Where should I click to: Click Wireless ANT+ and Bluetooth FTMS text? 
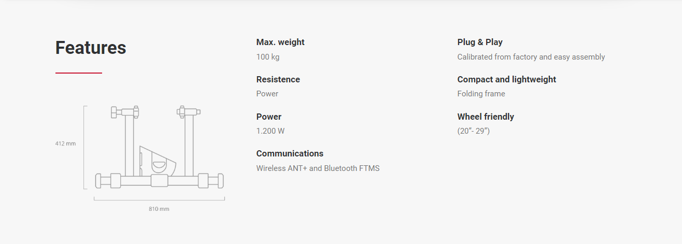coord(318,168)
